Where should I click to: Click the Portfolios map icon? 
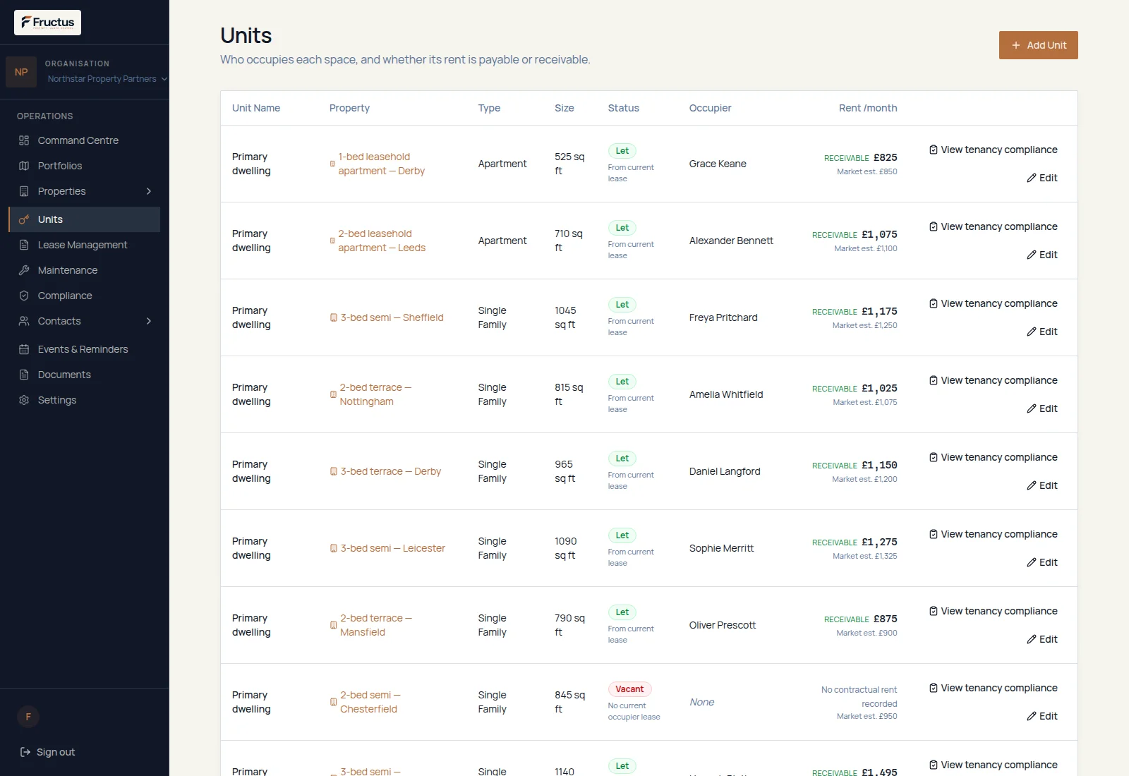pyautogui.click(x=24, y=166)
